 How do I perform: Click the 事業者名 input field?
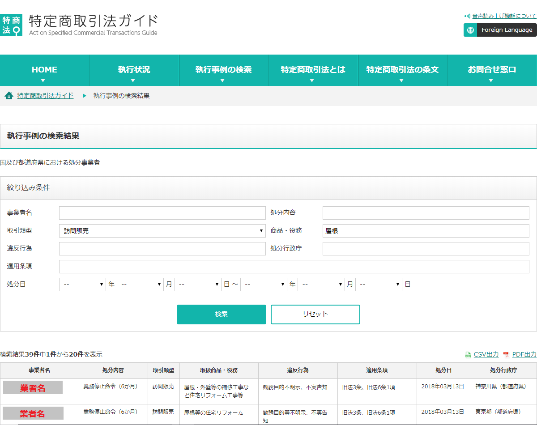[162, 213]
